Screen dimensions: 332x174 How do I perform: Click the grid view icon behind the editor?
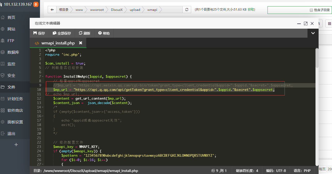(x=329, y=23)
